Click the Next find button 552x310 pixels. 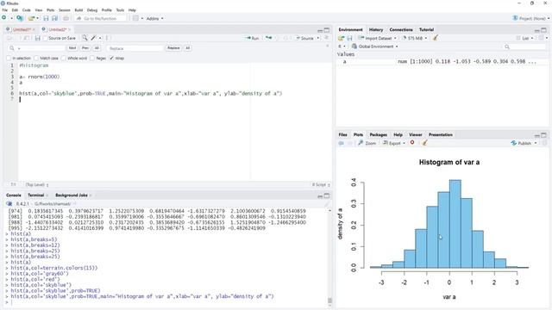click(72, 48)
